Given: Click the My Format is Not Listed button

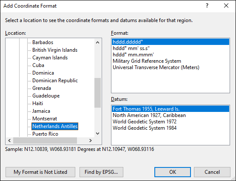Looking at the screenshot, I should click(40, 172).
